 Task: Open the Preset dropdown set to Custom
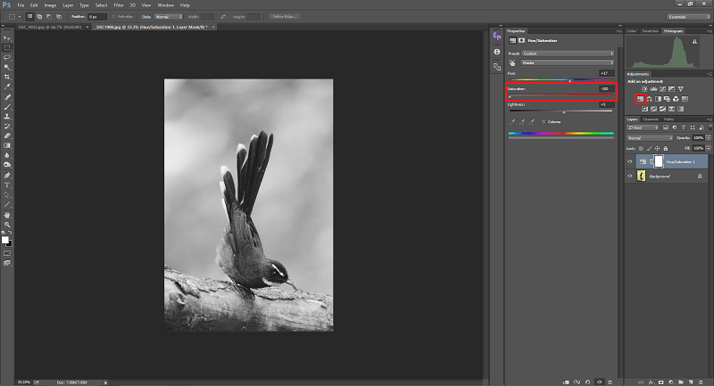coord(568,53)
